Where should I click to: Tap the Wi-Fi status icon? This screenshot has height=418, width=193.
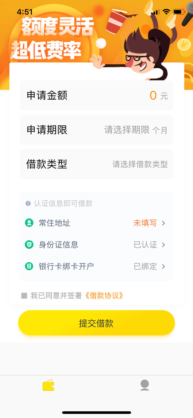(x=166, y=12)
